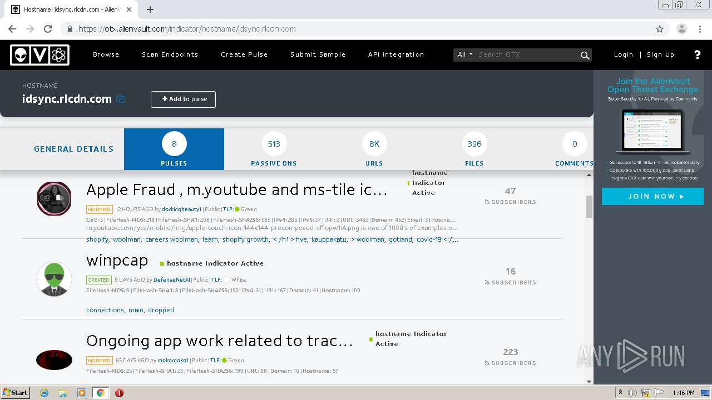Reload the page
Viewport: 712px width, 400px height.
coord(48,29)
